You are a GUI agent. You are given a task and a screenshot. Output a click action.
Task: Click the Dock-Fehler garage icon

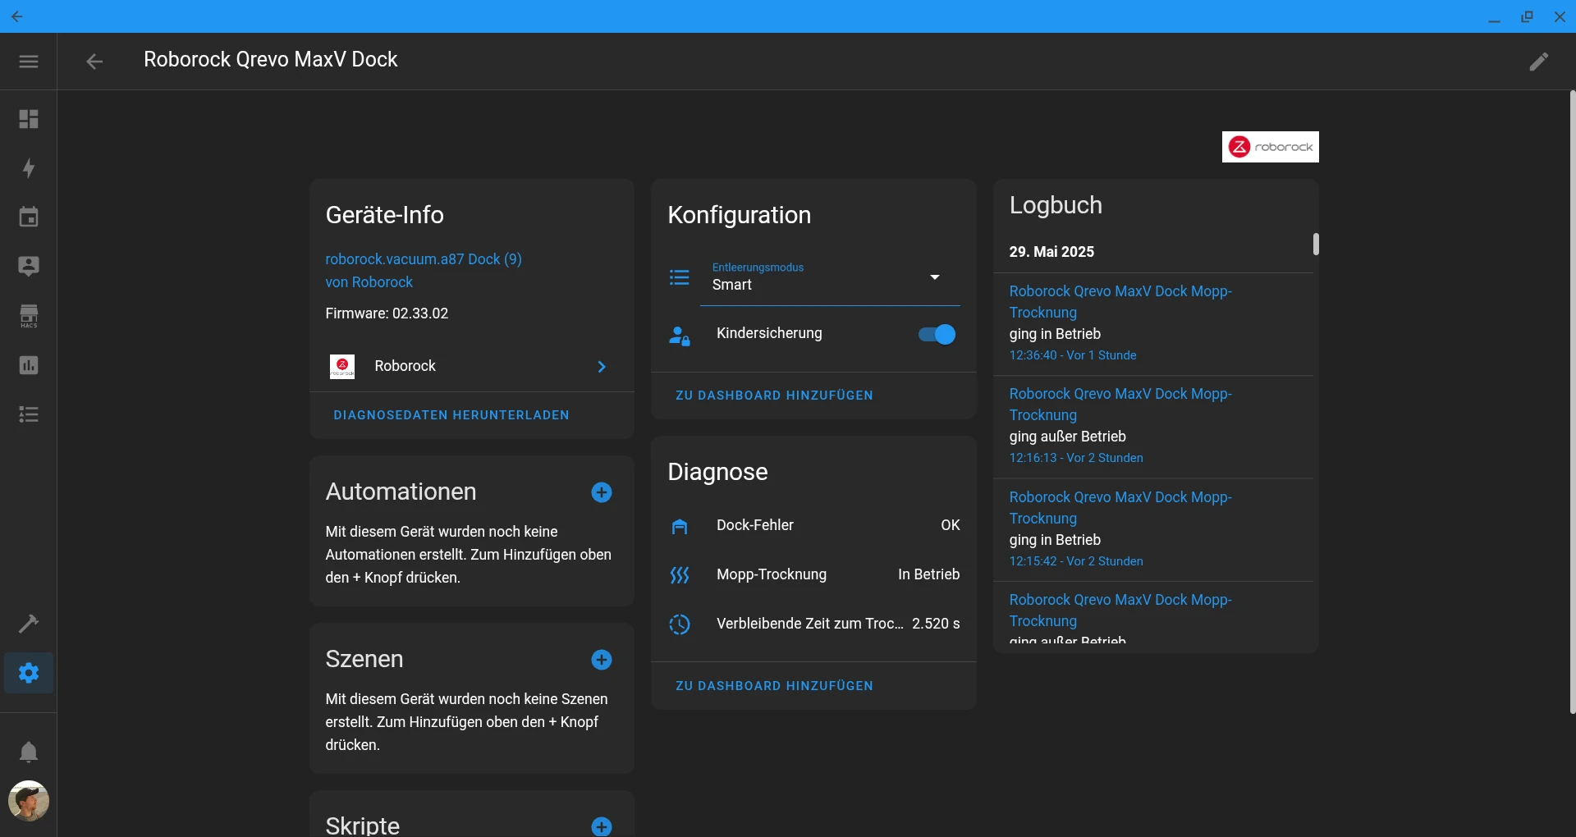tap(680, 526)
